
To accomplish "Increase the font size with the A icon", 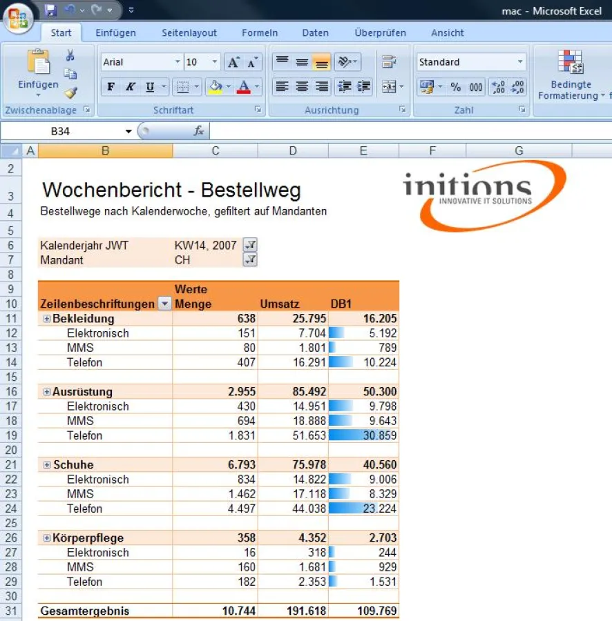I will coord(233,61).
